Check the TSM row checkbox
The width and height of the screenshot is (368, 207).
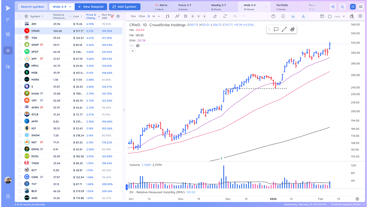[x=19, y=38]
